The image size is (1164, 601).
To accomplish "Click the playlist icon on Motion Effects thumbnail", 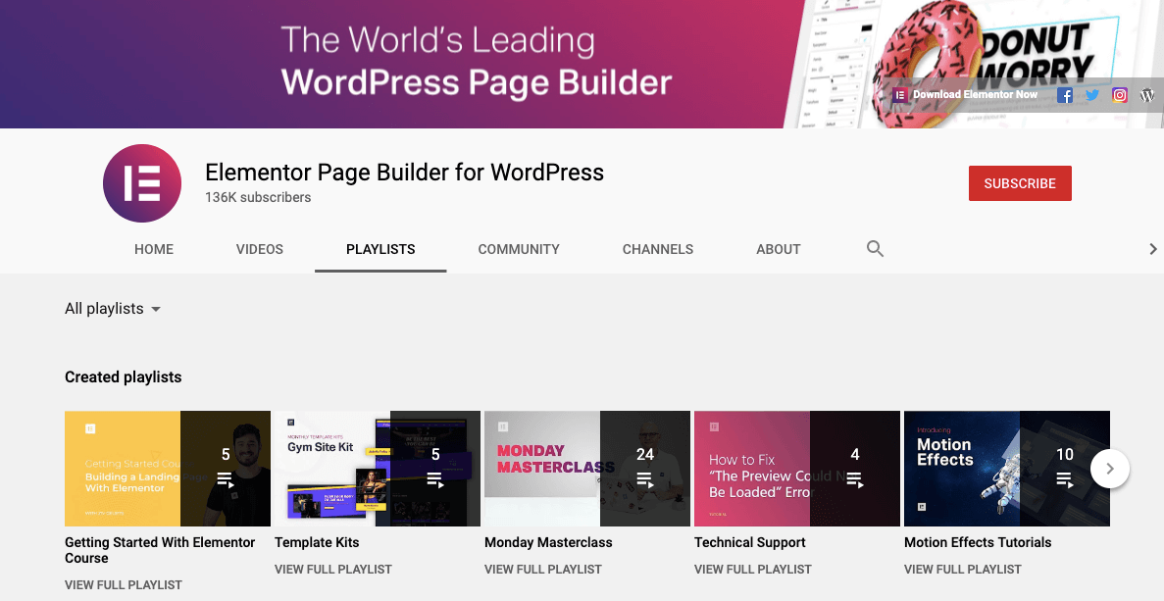I will [x=1065, y=480].
